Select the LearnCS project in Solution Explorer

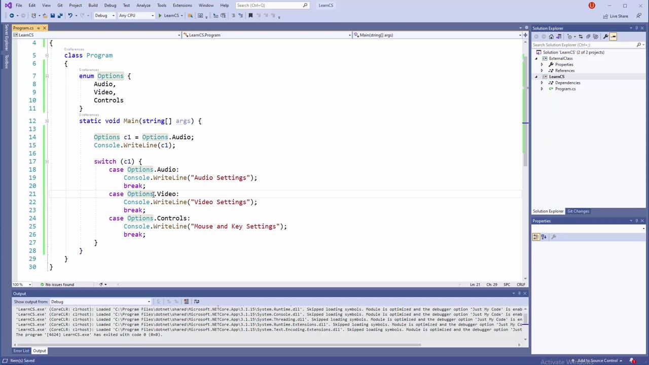click(x=556, y=77)
